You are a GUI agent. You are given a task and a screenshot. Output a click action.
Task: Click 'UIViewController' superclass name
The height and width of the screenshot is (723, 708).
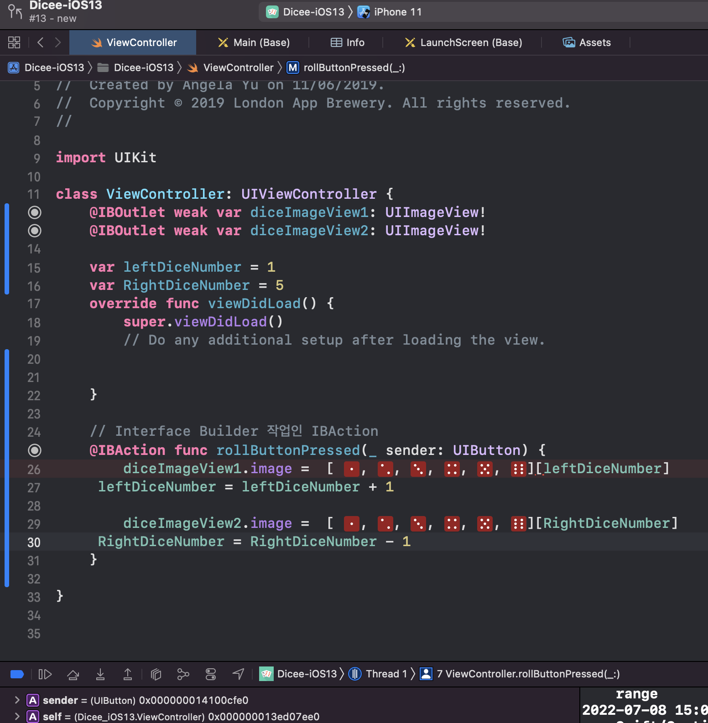click(x=309, y=194)
